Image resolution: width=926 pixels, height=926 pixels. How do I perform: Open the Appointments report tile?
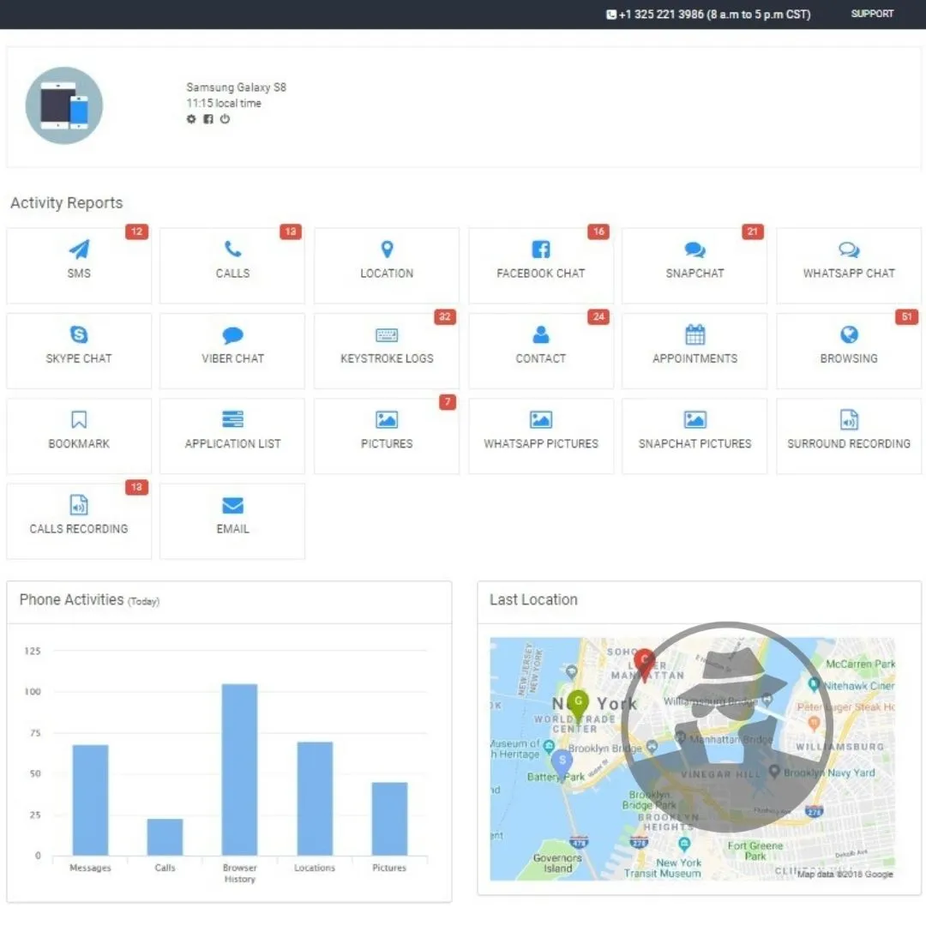[x=694, y=351]
